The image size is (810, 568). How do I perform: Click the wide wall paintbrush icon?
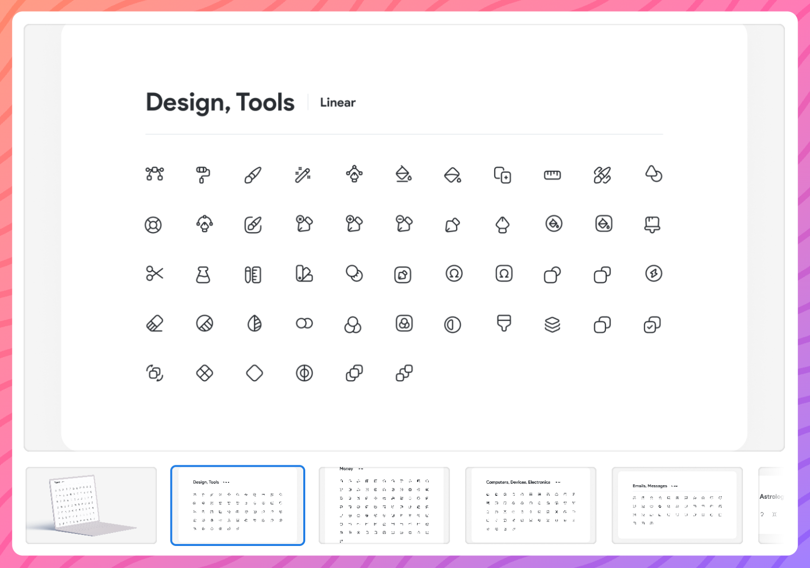click(x=652, y=224)
